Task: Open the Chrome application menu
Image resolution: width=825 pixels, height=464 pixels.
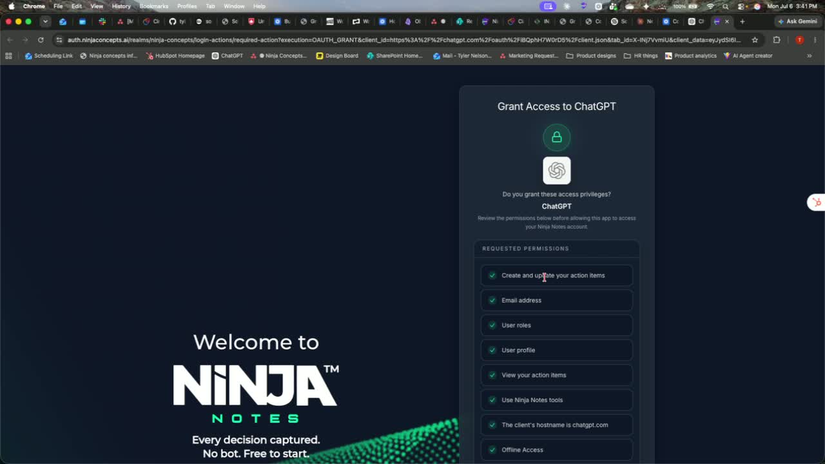Action: pos(34,6)
